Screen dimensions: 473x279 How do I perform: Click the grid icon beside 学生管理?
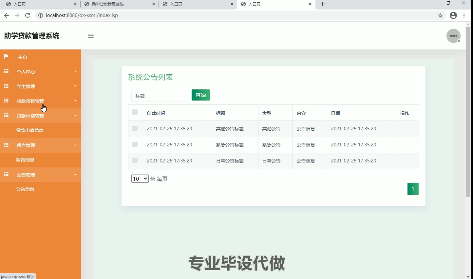[6, 86]
